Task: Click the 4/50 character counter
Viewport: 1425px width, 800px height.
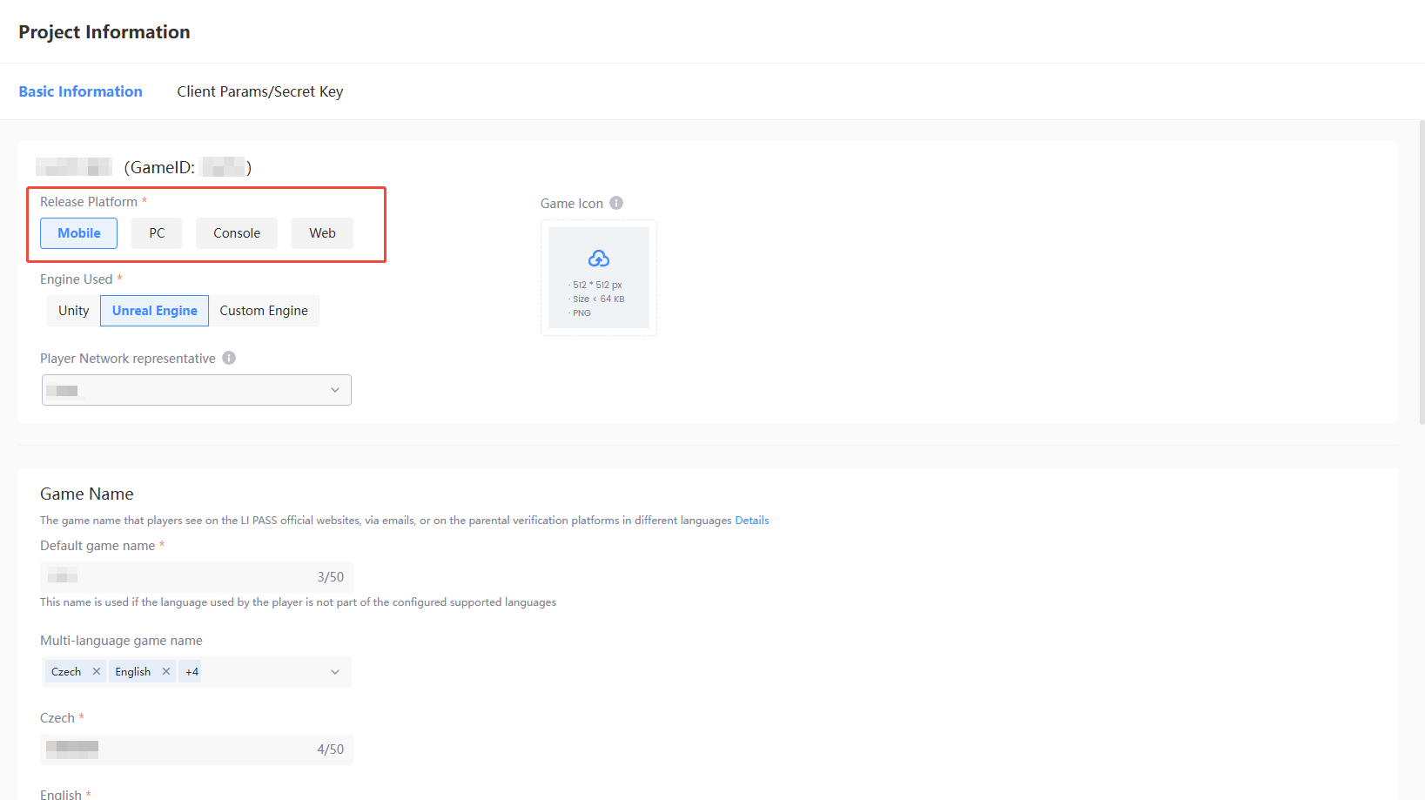Action: (331, 750)
